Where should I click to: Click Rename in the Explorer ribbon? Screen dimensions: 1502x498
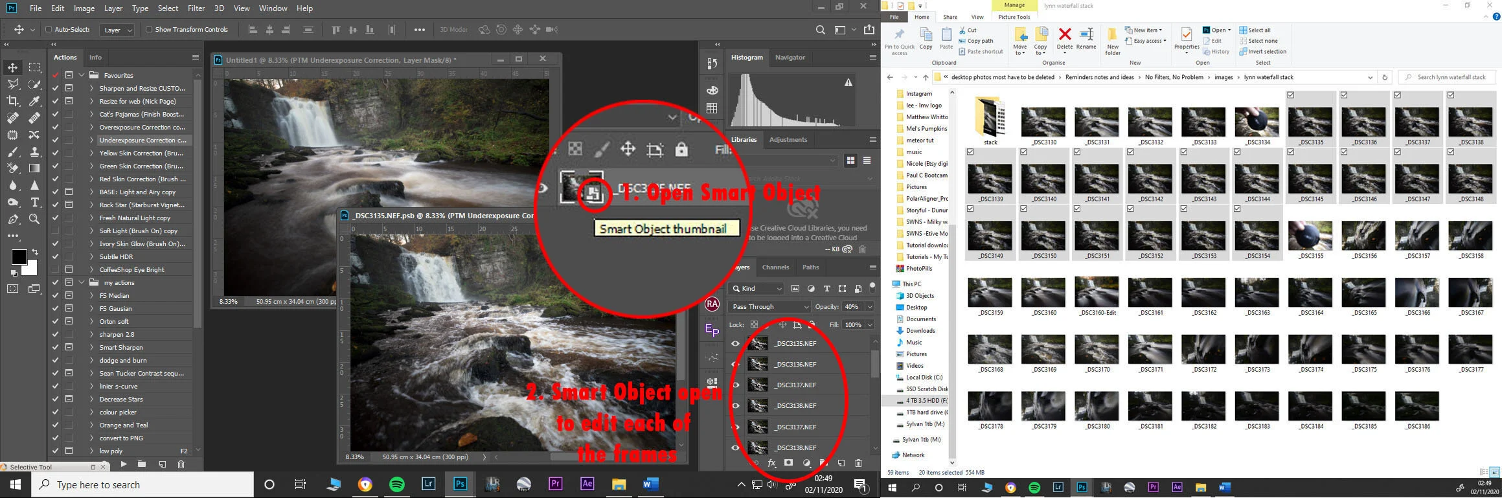(x=1086, y=38)
